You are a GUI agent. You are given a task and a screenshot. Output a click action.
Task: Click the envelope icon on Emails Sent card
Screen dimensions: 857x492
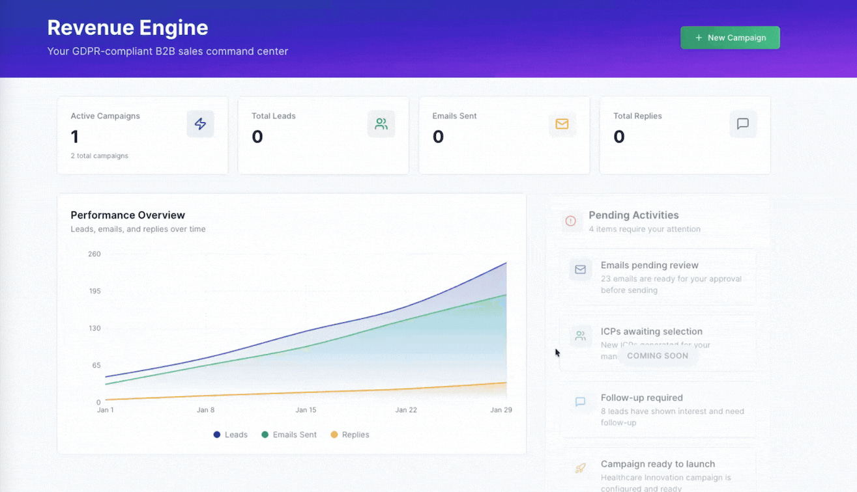[x=562, y=124]
